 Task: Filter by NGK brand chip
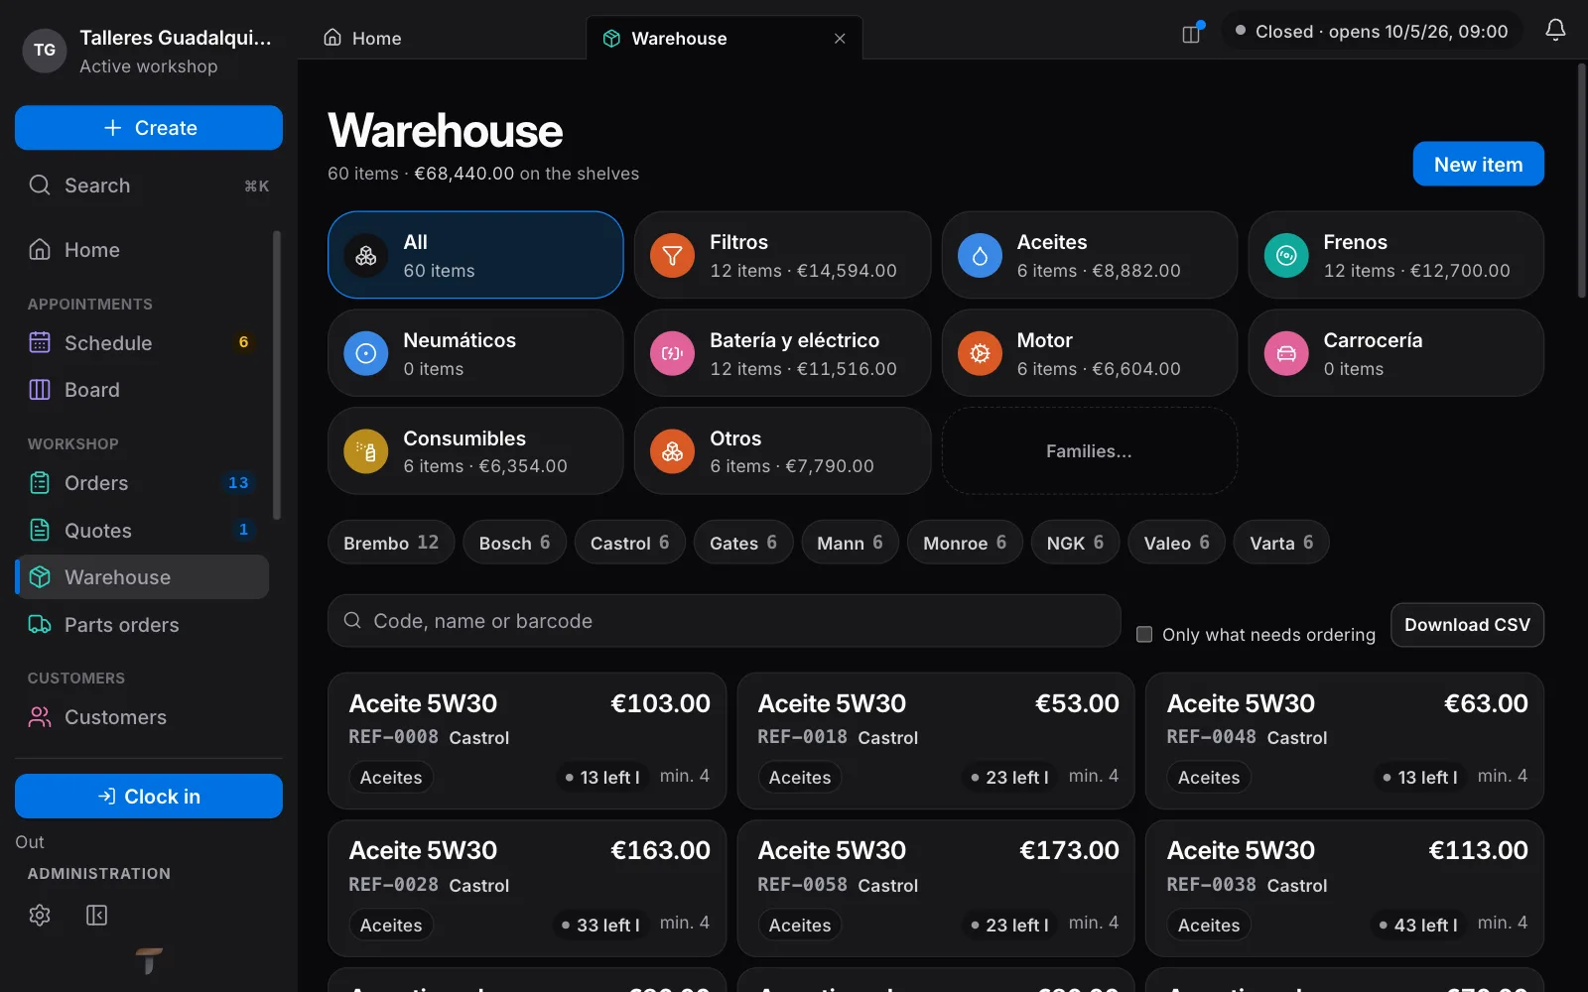click(1075, 543)
